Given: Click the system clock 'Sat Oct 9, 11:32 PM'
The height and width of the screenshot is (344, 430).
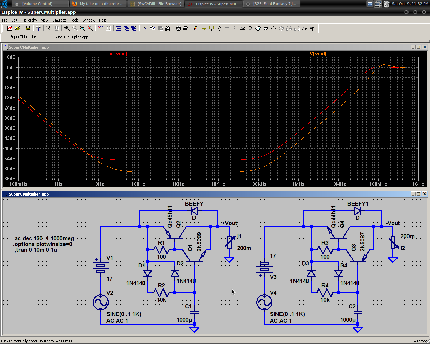Looking at the screenshot, I should (410, 4).
